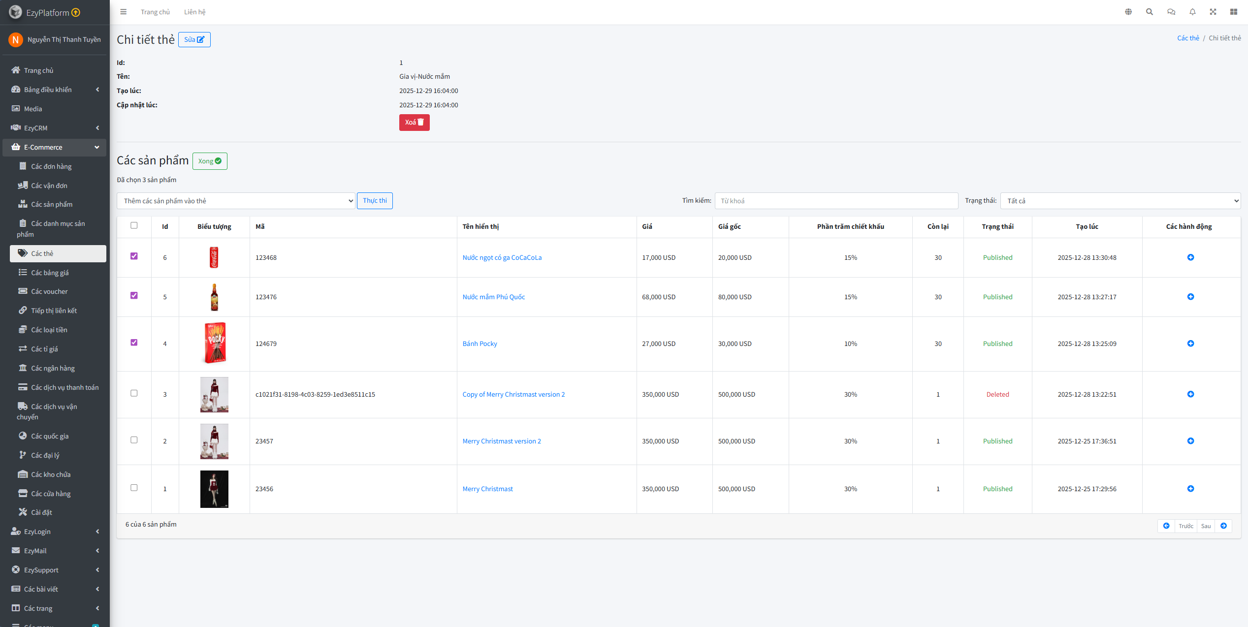Click the red Xoá delete button

tap(414, 123)
